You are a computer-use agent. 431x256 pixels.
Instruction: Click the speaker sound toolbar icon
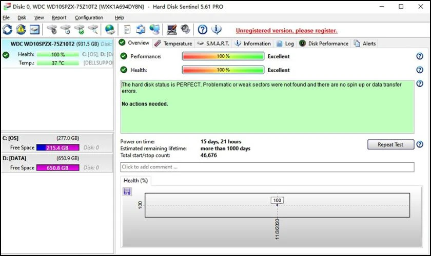pos(186,29)
